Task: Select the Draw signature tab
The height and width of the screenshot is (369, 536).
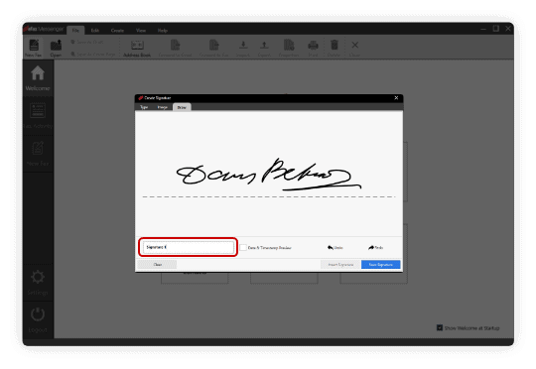Action: [182, 107]
